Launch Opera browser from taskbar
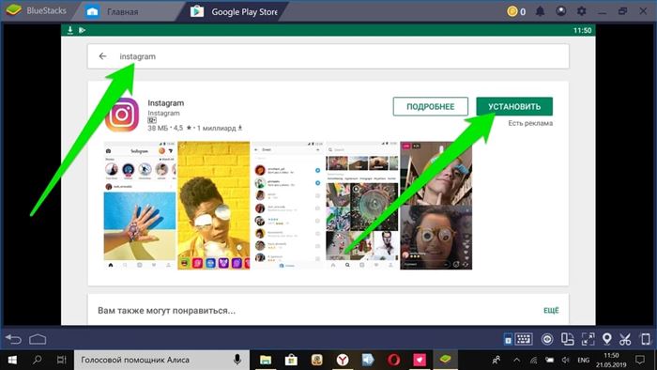Screen dimensions: 657x370 point(393,360)
